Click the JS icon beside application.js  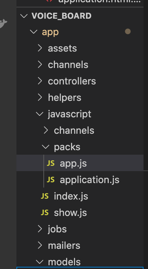coord(51,180)
